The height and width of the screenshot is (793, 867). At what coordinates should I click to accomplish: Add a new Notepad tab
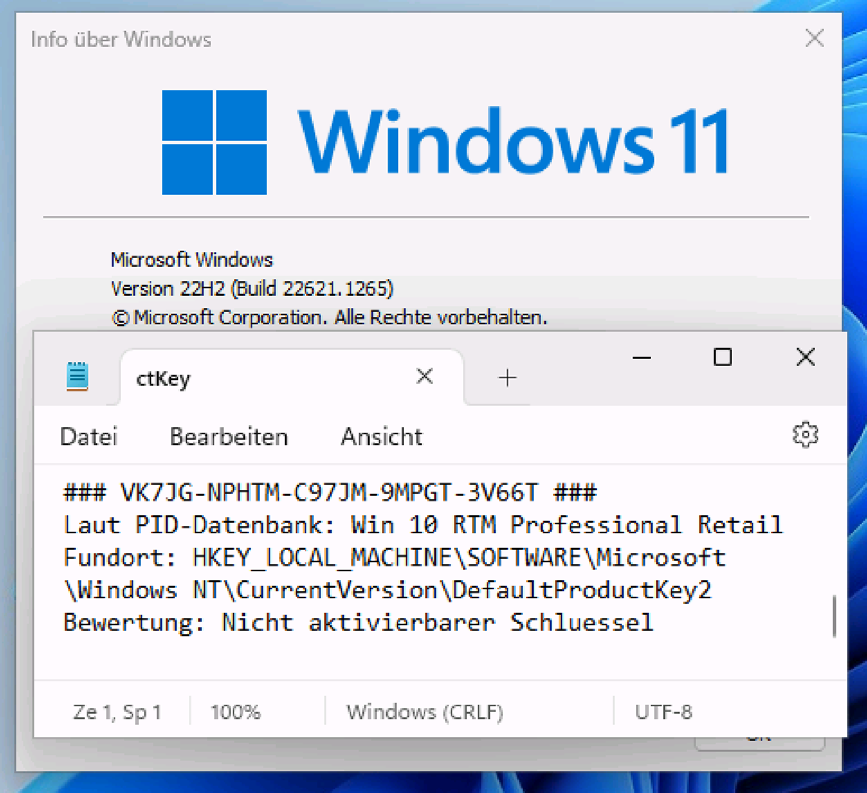click(507, 377)
